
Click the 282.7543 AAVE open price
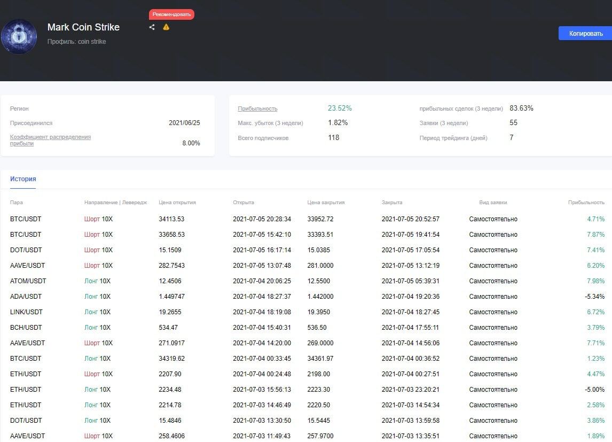(172, 266)
